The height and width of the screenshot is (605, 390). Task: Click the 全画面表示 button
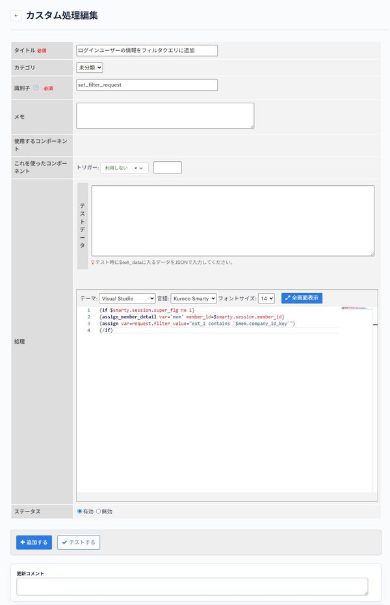coord(302,298)
